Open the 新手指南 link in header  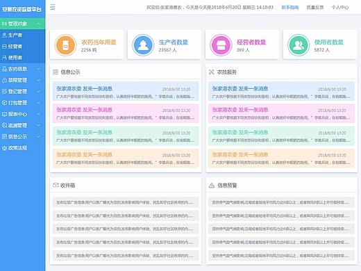coord(290,8)
